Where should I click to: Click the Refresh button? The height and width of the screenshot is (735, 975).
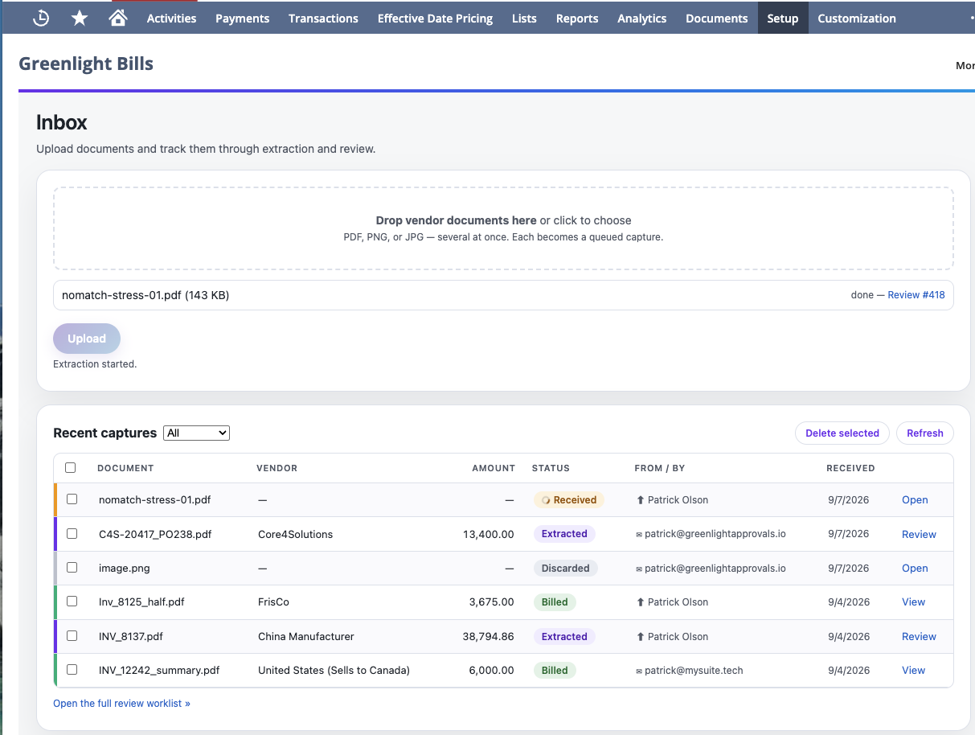[925, 433]
